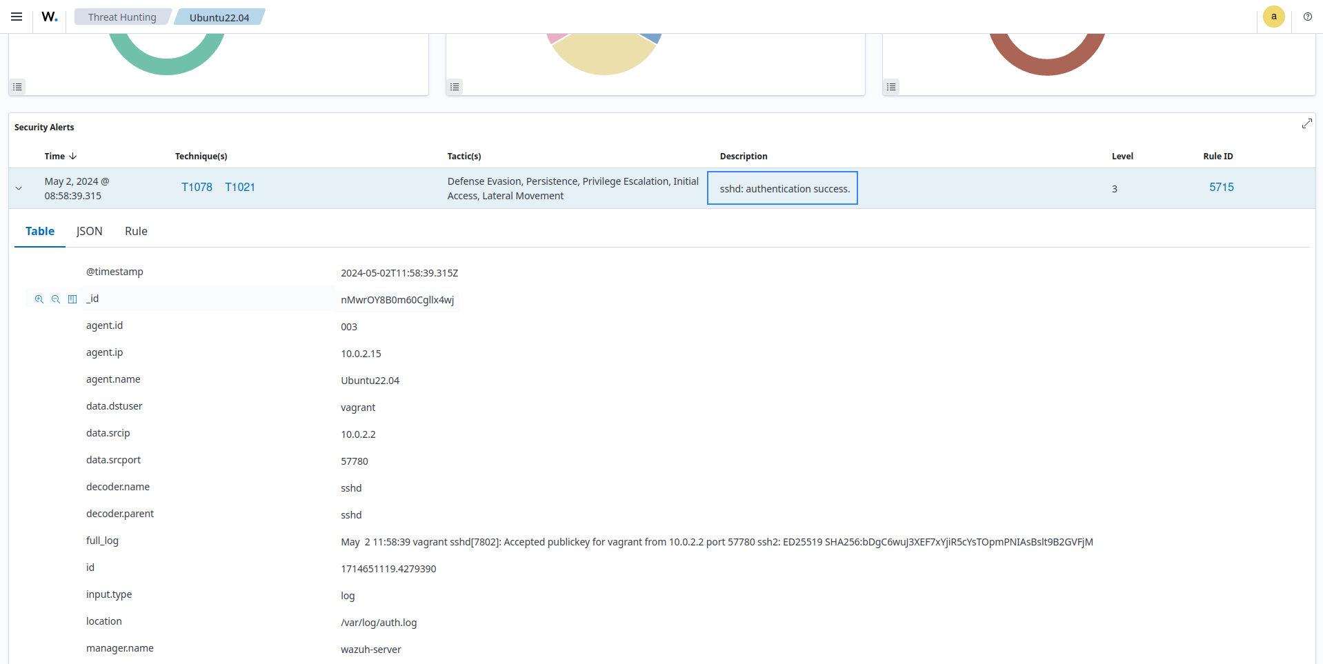
Task: Open the user avatar menu
Action: pos(1273,17)
